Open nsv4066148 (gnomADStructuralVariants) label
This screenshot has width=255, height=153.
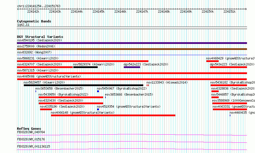83,113
